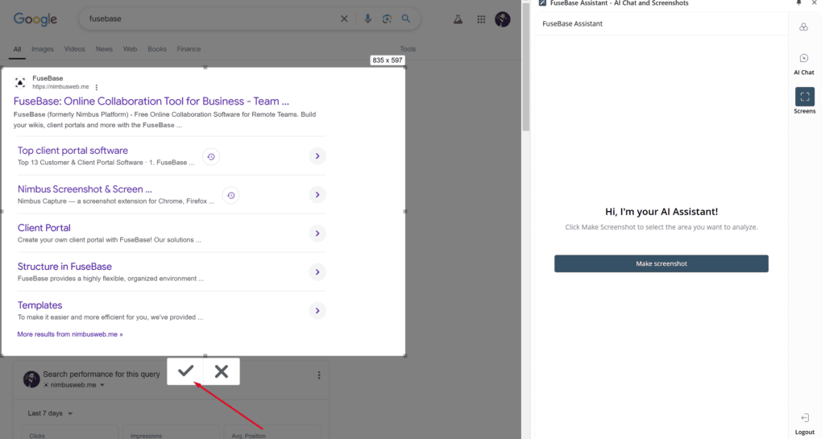Click the FuseBase Assistant header text
825x439 pixels.
pyautogui.click(x=573, y=23)
